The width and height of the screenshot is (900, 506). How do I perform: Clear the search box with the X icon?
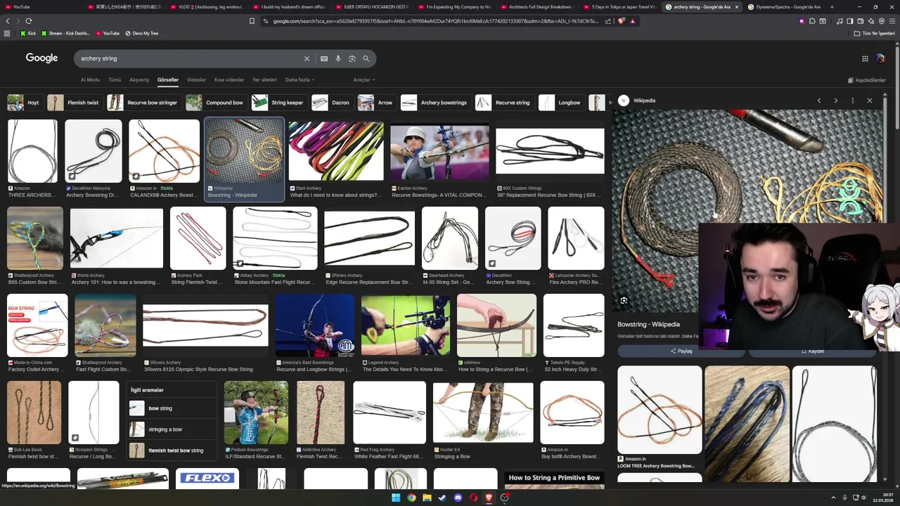coord(307,58)
